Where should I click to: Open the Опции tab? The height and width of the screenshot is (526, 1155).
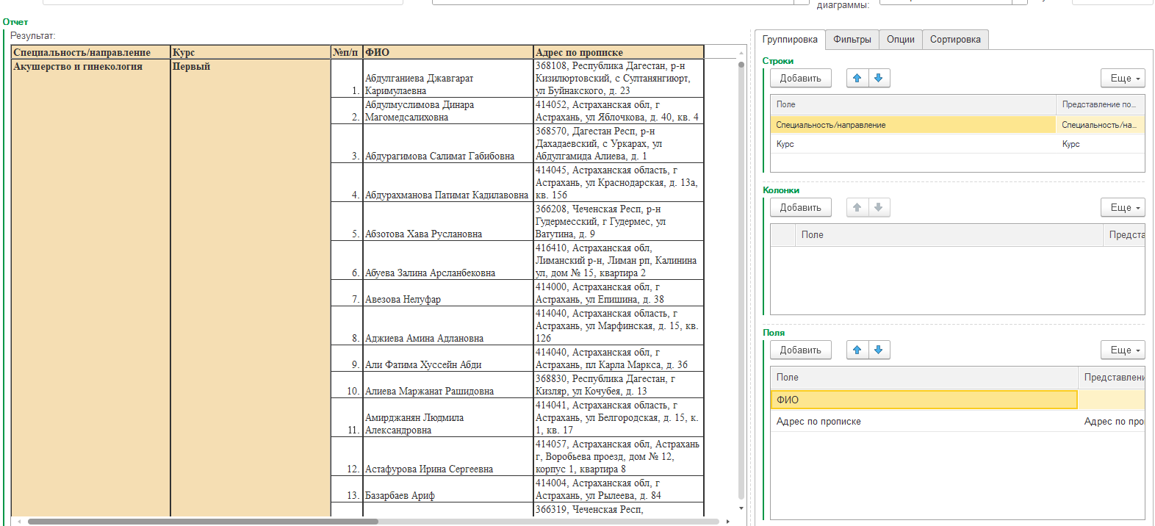[x=900, y=40]
